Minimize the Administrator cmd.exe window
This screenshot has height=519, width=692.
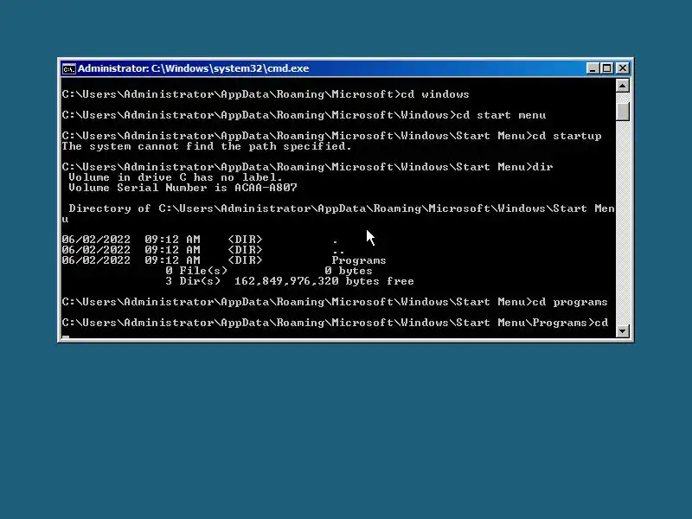(x=593, y=68)
